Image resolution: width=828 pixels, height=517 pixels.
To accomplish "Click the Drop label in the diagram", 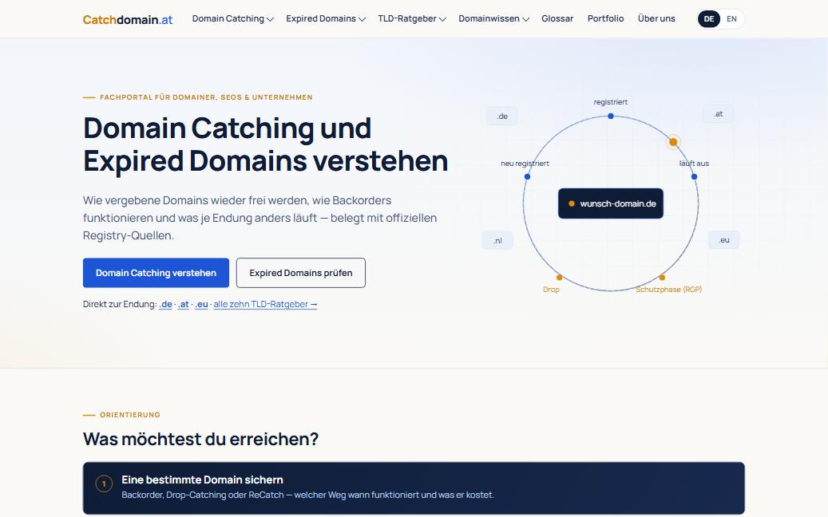I will [551, 289].
